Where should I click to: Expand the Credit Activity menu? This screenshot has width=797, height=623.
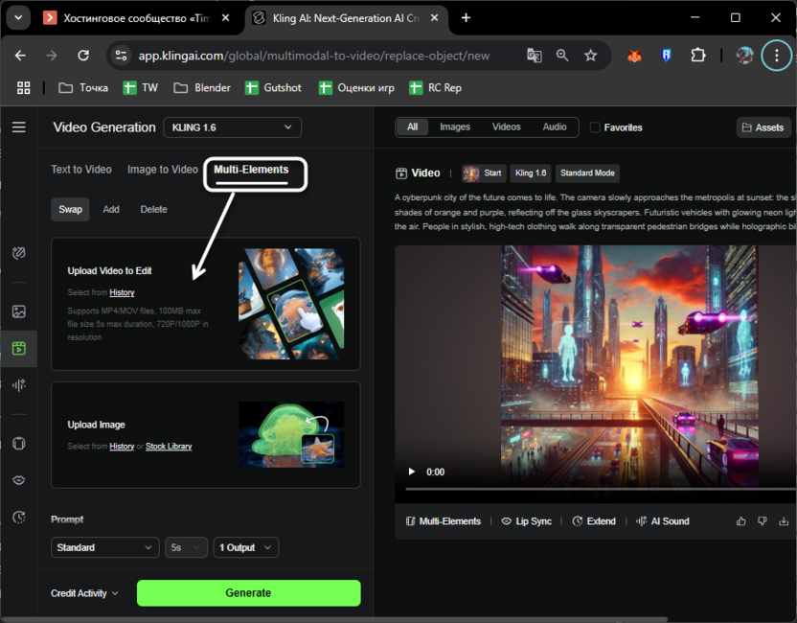pyautogui.click(x=84, y=593)
